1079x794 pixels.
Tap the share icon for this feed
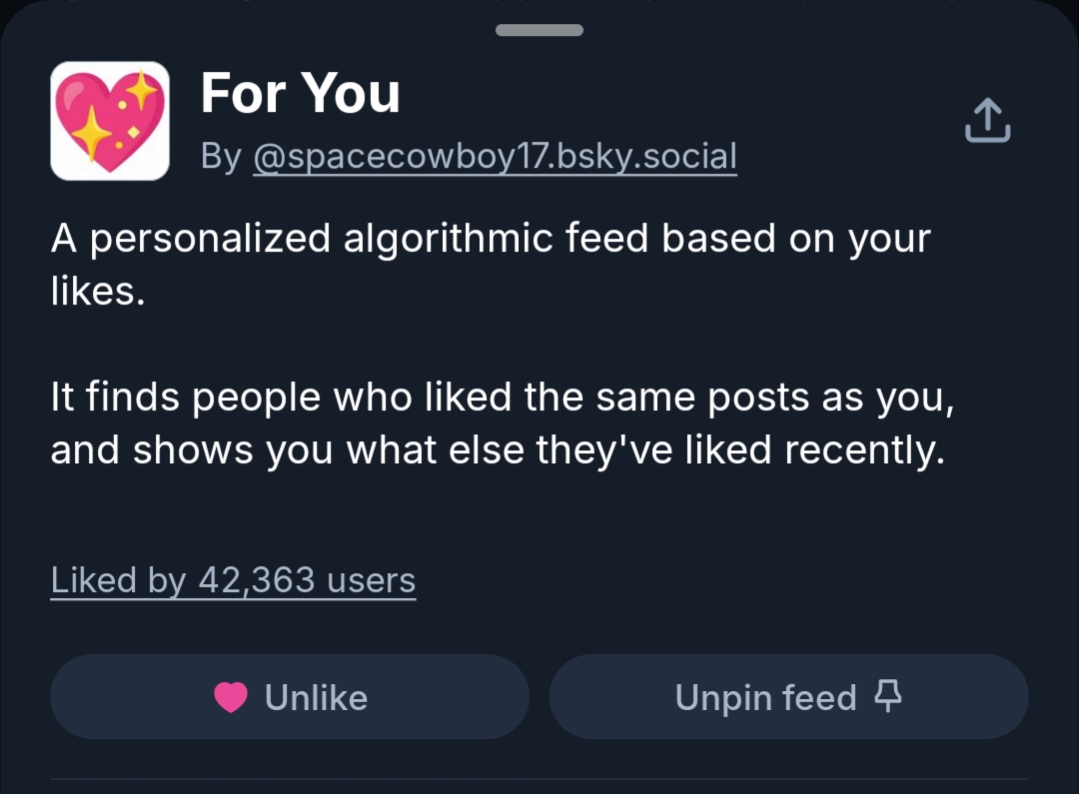click(x=987, y=121)
